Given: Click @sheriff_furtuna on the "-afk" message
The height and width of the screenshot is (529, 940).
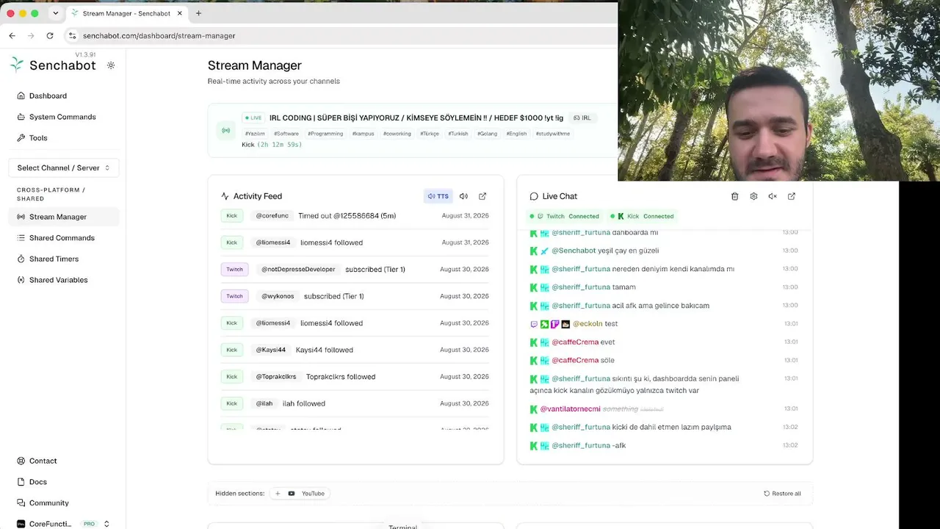Looking at the screenshot, I should point(581,445).
